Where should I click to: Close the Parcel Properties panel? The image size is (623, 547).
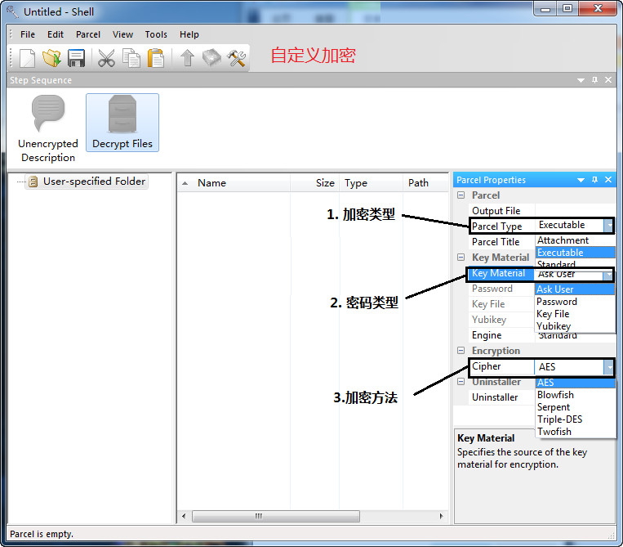point(608,180)
